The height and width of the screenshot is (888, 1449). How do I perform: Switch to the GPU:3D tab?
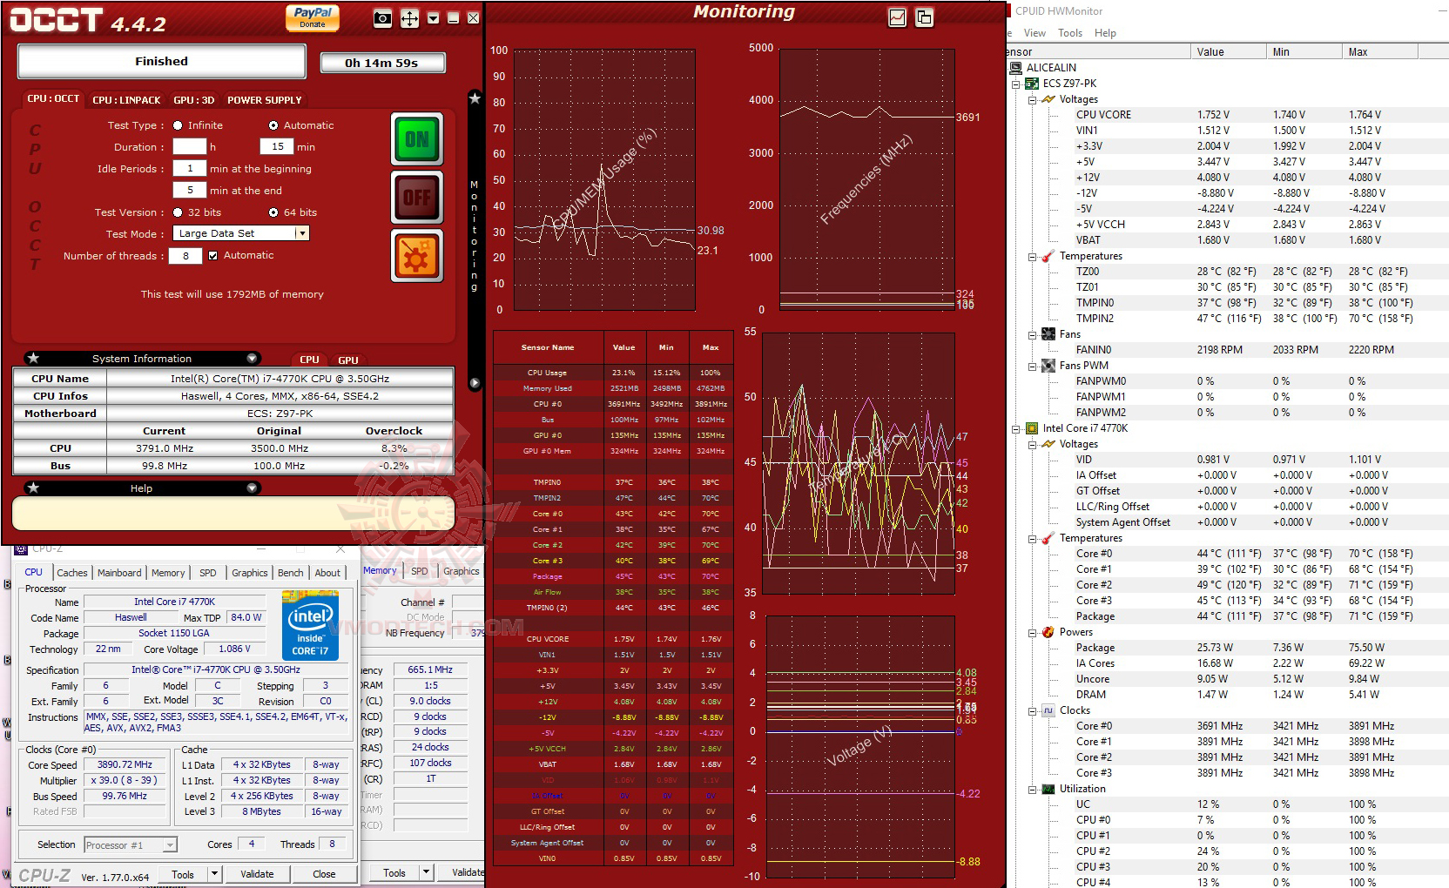pos(193,100)
